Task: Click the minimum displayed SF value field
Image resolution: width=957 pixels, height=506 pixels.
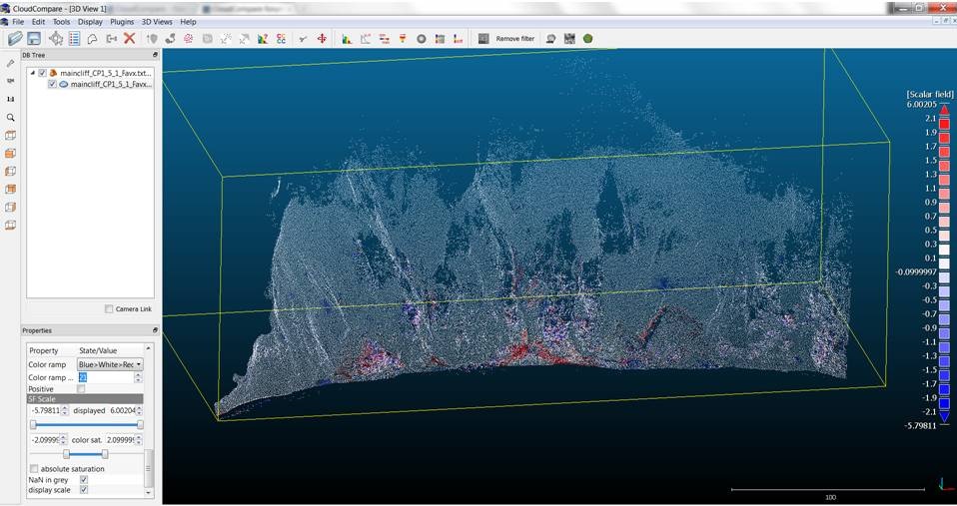Action: 44,411
